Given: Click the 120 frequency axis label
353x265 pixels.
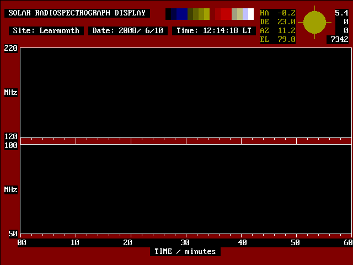Looking at the screenshot, I should (x=11, y=136).
